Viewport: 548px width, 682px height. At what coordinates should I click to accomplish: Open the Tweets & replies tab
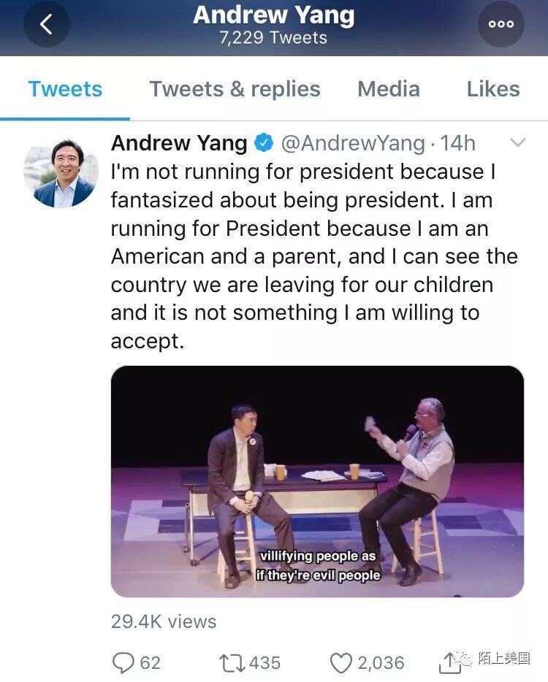[x=235, y=89]
